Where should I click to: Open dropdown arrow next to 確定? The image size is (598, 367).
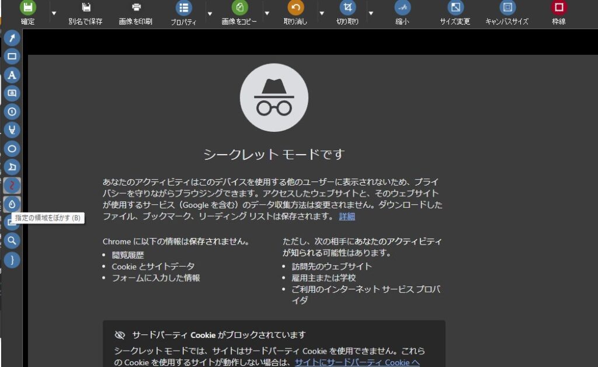coord(54,12)
